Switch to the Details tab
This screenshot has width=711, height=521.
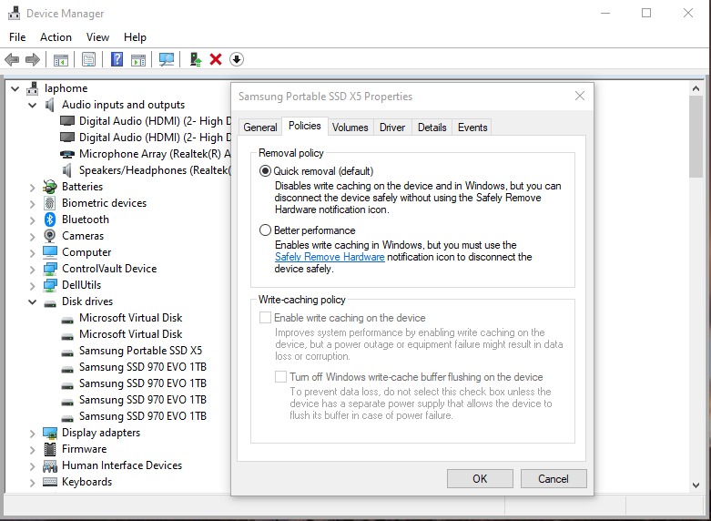(x=432, y=128)
